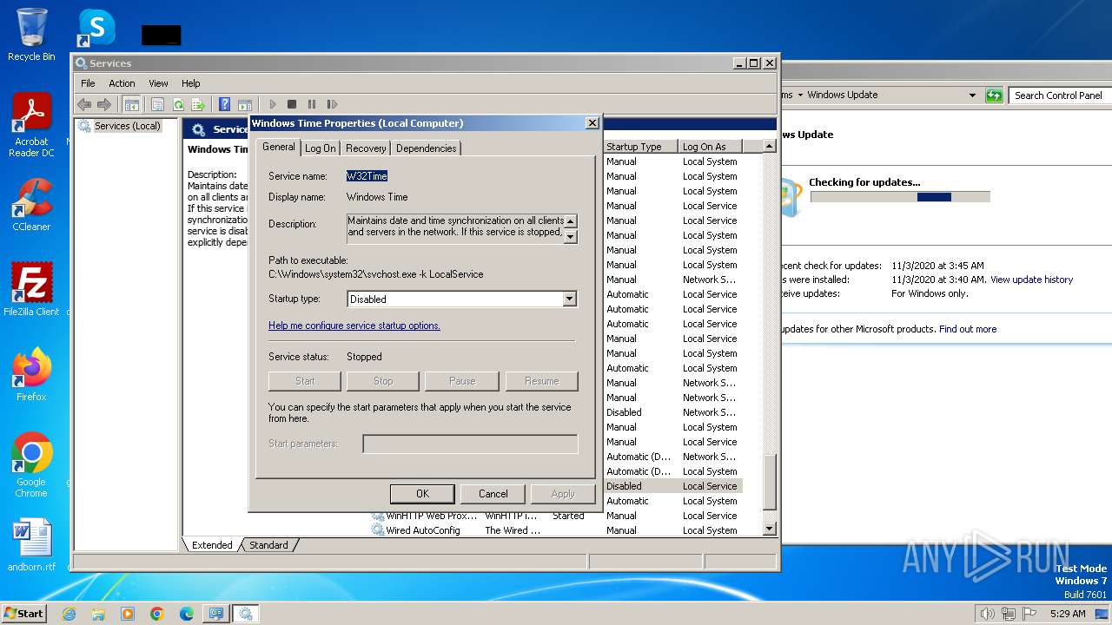This screenshot has height=625, width=1112.
Task: Switch to the Dependencies tab
Action: click(x=426, y=148)
